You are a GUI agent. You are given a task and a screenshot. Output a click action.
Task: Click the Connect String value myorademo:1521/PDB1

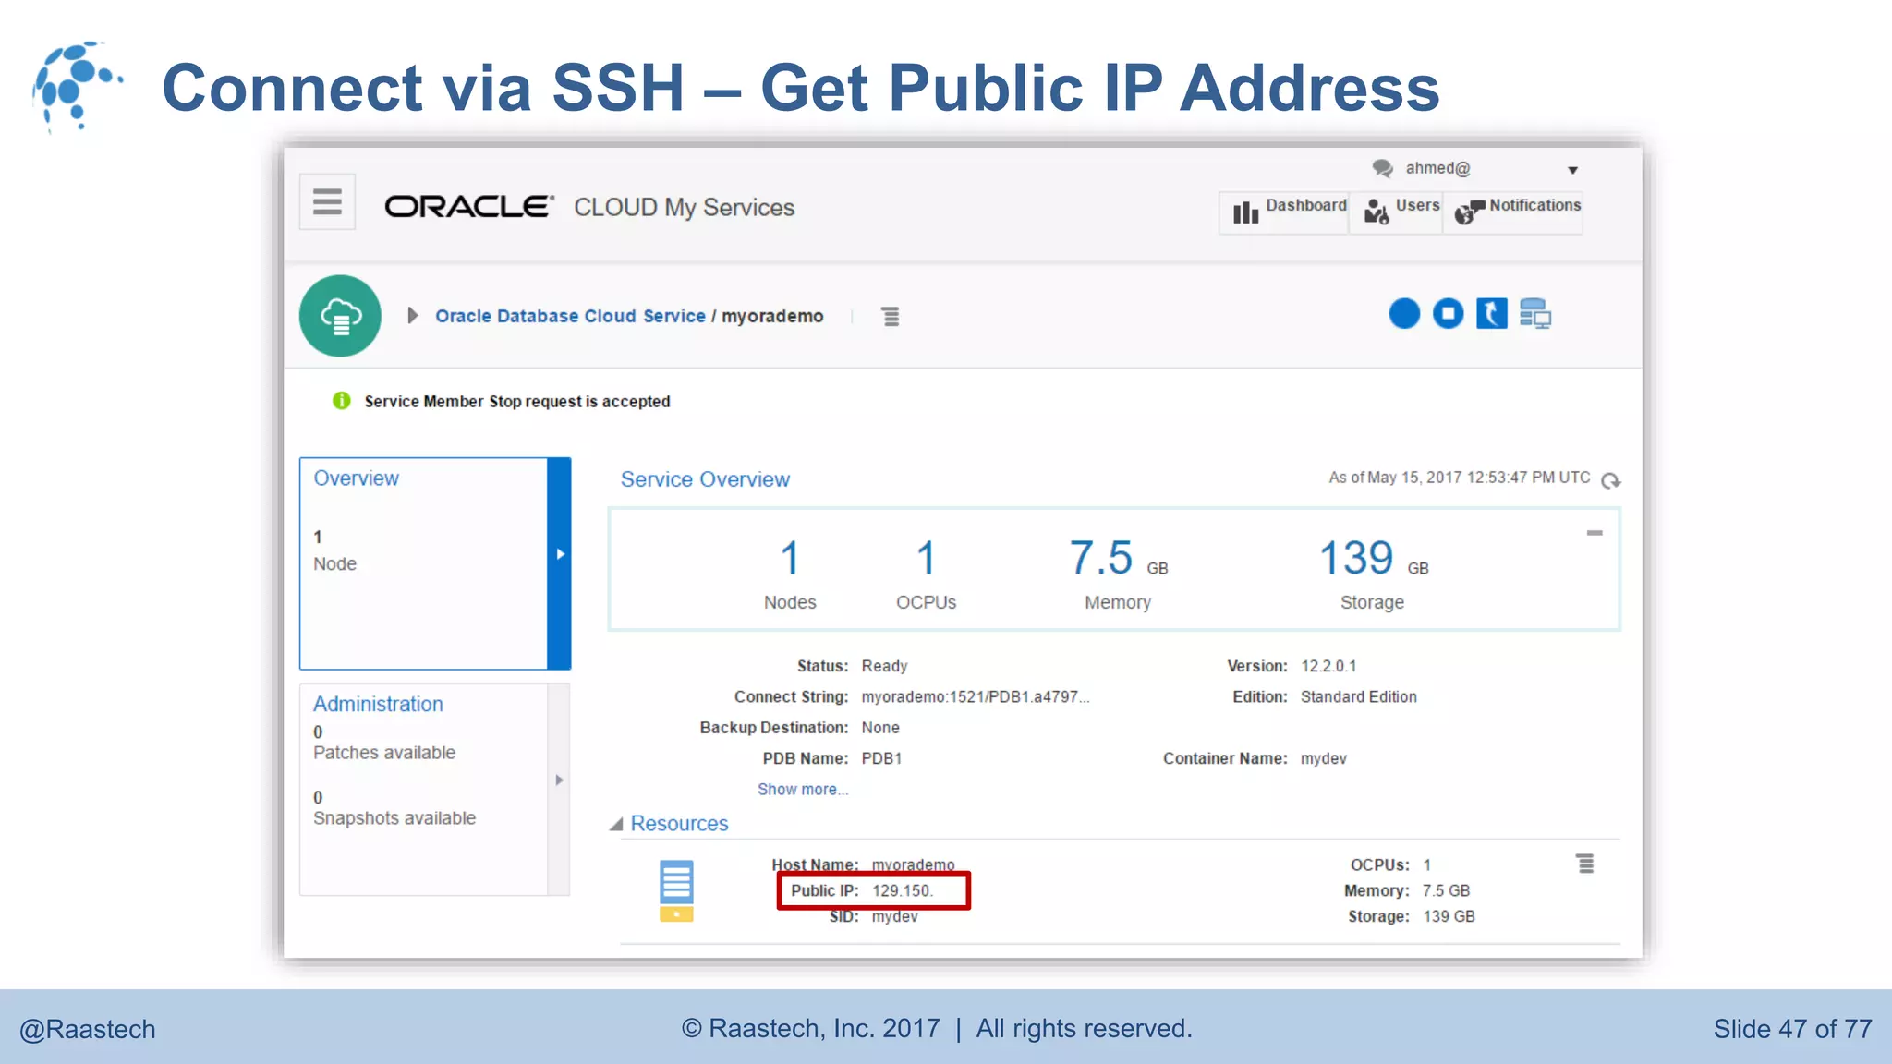click(x=976, y=697)
